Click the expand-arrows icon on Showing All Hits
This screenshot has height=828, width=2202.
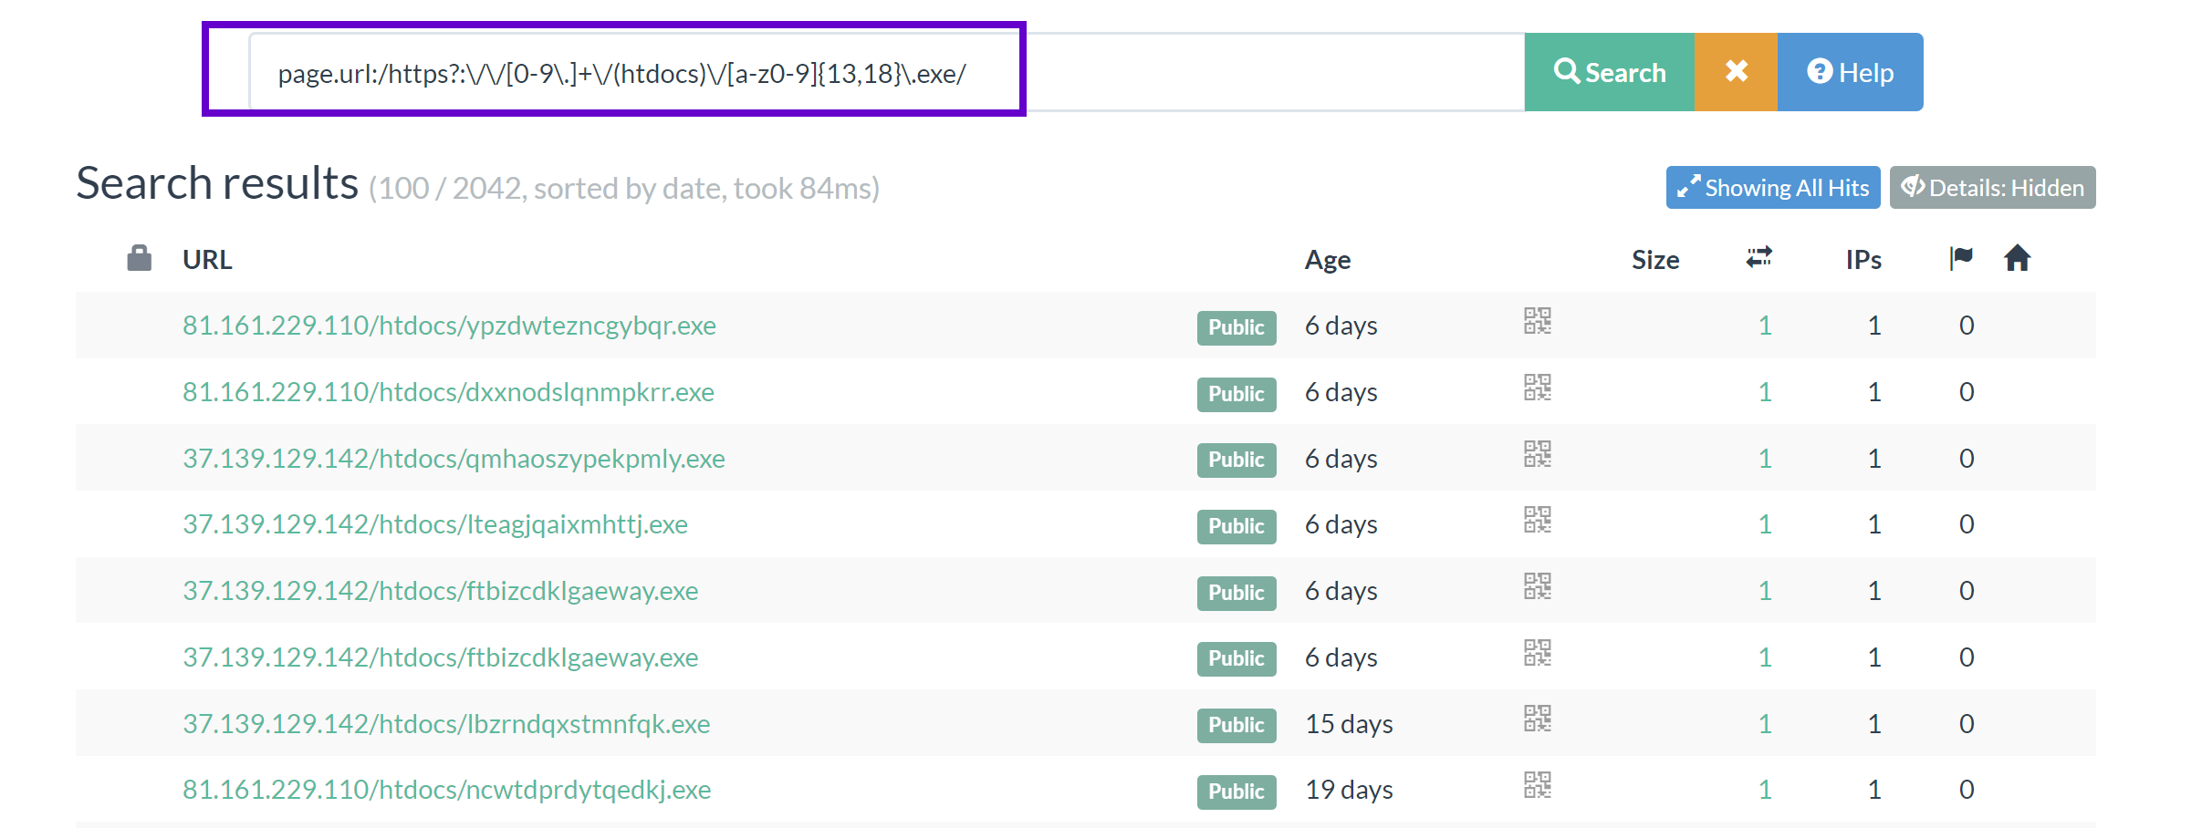(x=1687, y=187)
